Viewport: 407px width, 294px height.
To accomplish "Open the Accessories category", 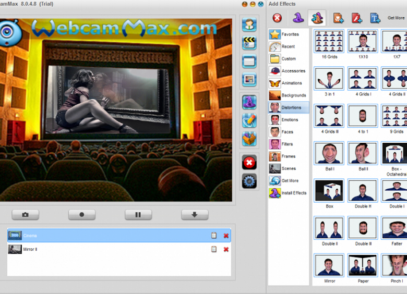I will coord(289,71).
